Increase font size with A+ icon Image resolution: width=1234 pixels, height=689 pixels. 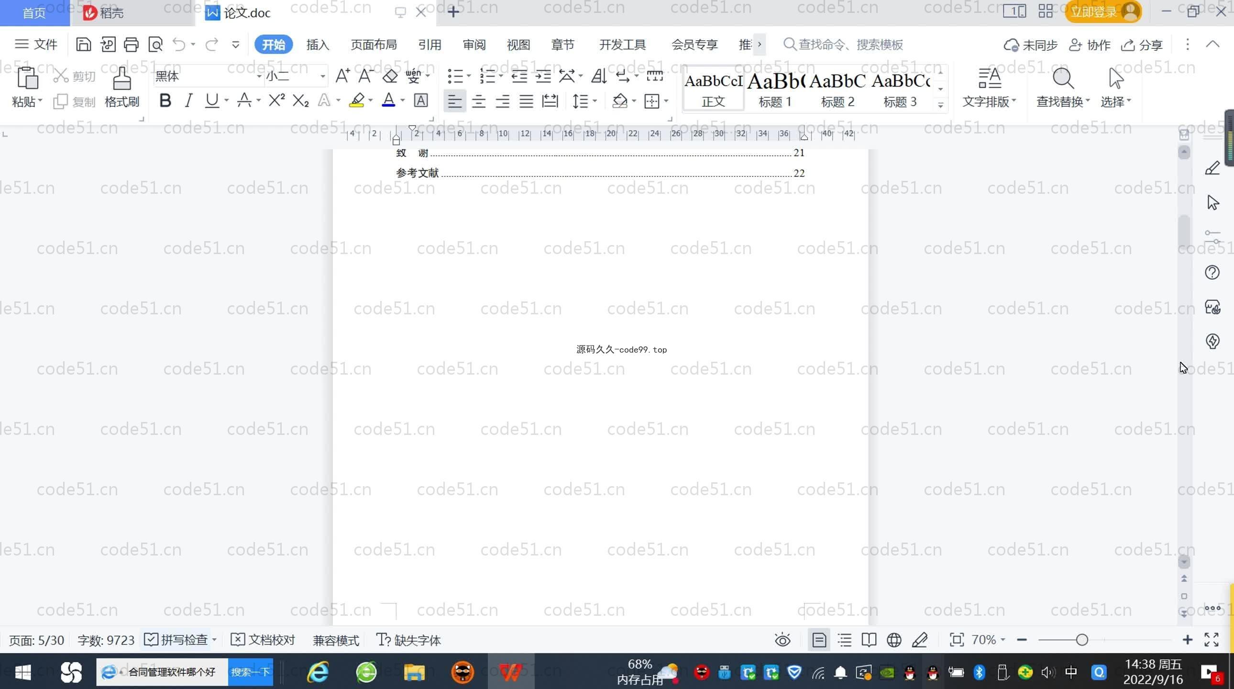(342, 76)
